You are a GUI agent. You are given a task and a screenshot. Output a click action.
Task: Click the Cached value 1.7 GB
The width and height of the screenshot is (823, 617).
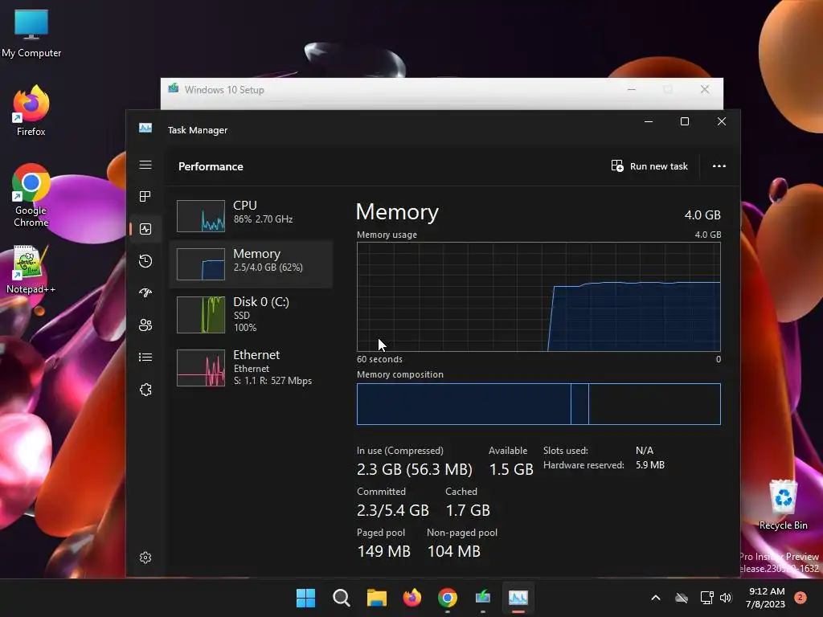(x=468, y=510)
